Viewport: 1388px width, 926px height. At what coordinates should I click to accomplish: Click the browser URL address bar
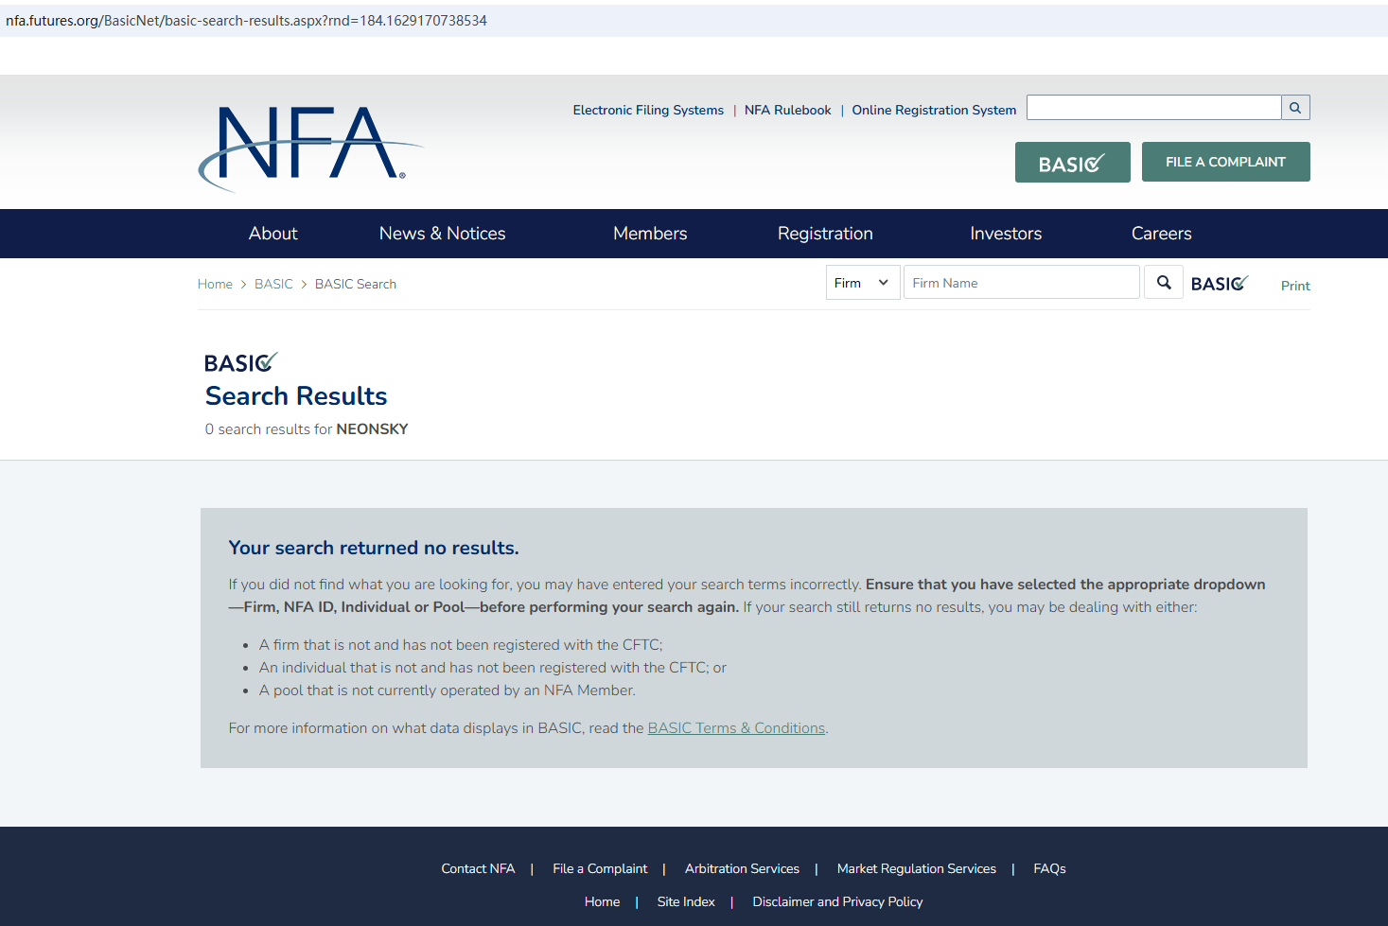point(694,21)
